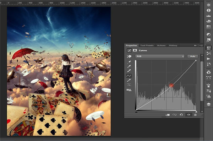Click the layer mask button beside Curves
Screen dimensions: 213x141
pyautogui.click(x=135, y=50)
